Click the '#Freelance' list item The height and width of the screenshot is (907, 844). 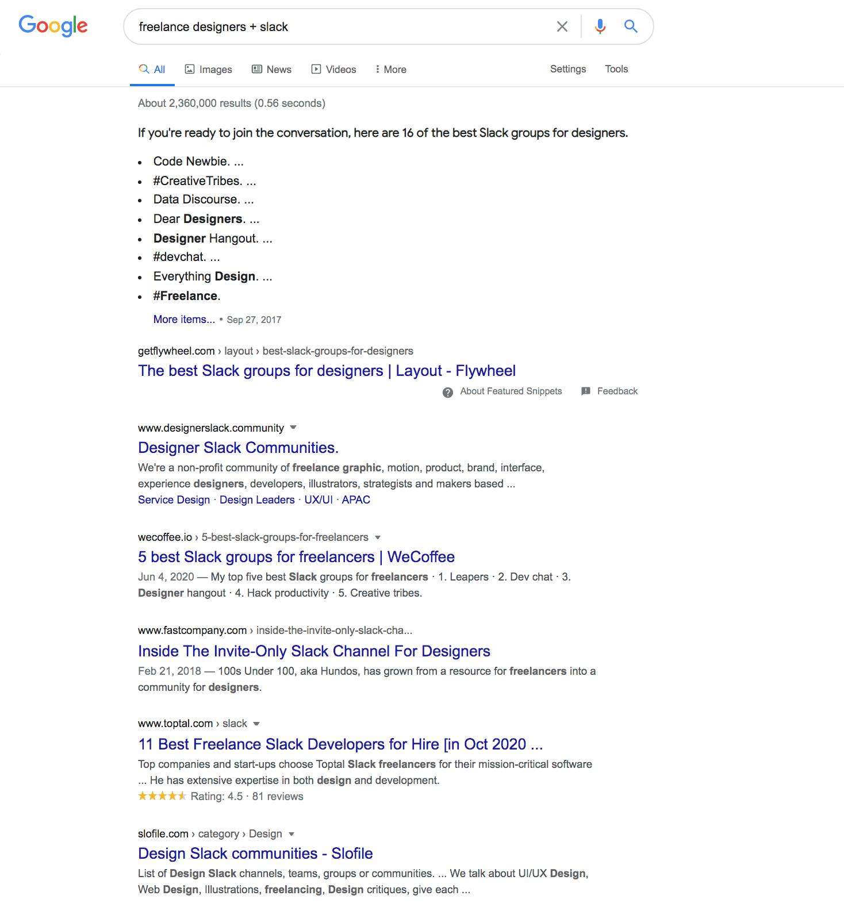click(x=187, y=296)
